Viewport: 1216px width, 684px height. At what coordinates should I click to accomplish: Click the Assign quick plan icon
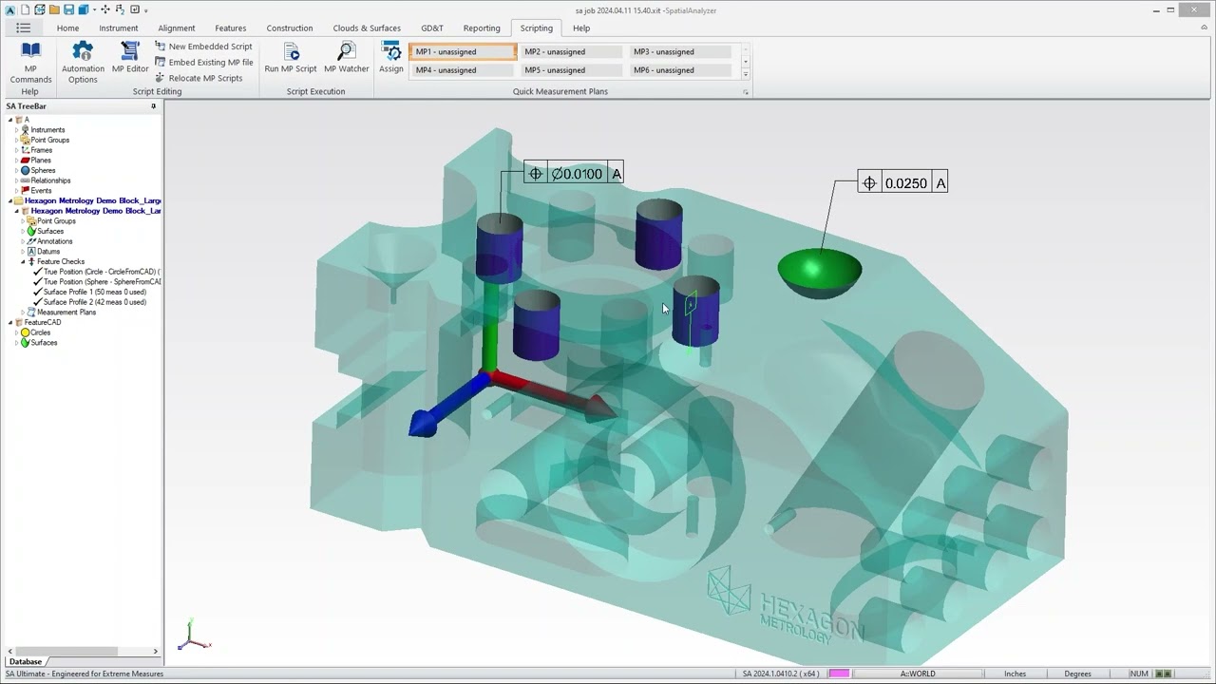[391, 58]
